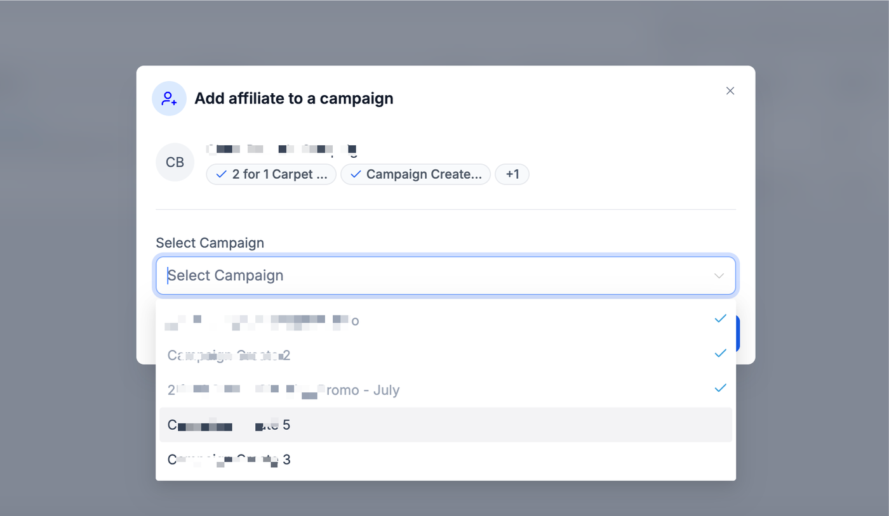Click checkmark on Campaign Create 2 row
This screenshot has height=516, width=889.
(x=720, y=353)
